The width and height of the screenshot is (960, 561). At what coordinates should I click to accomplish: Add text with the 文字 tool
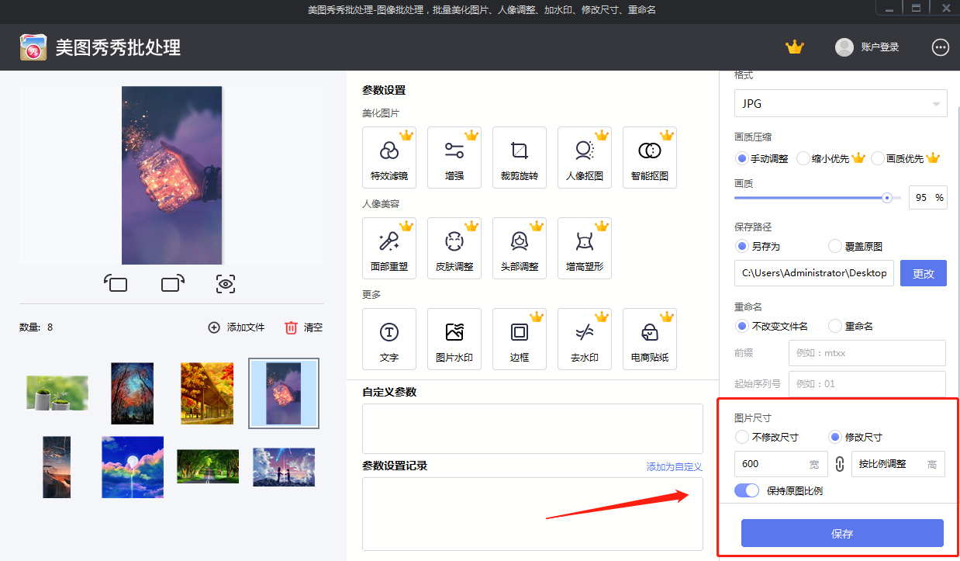[389, 339]
